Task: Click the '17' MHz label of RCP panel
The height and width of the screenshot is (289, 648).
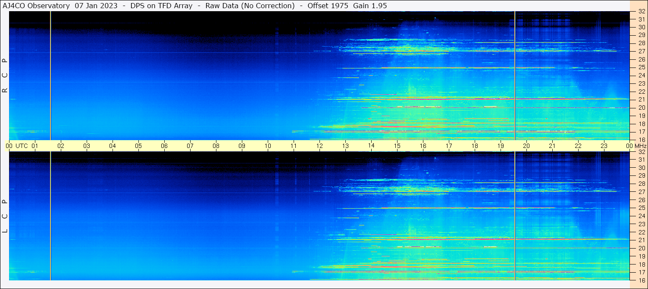Action: click(642, 132)
